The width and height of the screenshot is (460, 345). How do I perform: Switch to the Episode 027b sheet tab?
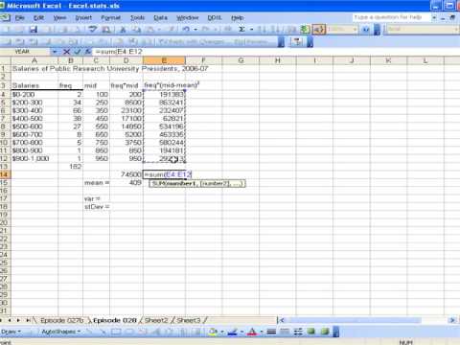[61, 320]
